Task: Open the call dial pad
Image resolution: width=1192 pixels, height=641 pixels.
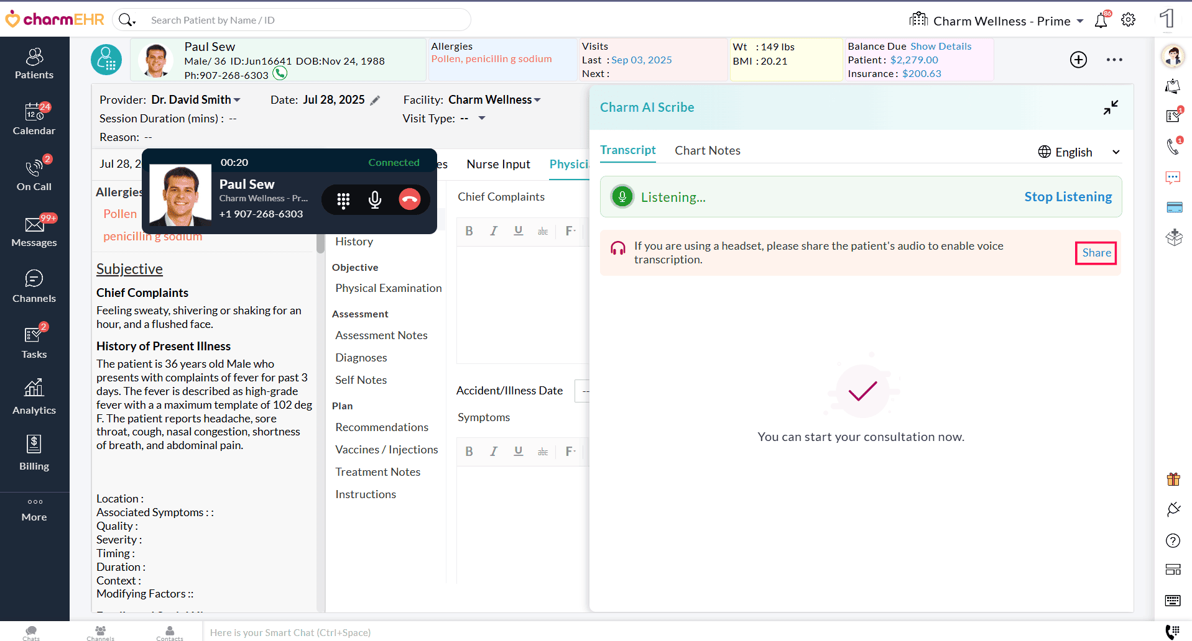Action: coord(343,199)
